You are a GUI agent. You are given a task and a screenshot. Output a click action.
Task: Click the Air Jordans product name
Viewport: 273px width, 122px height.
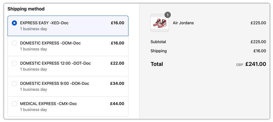[x=183, y=23]
